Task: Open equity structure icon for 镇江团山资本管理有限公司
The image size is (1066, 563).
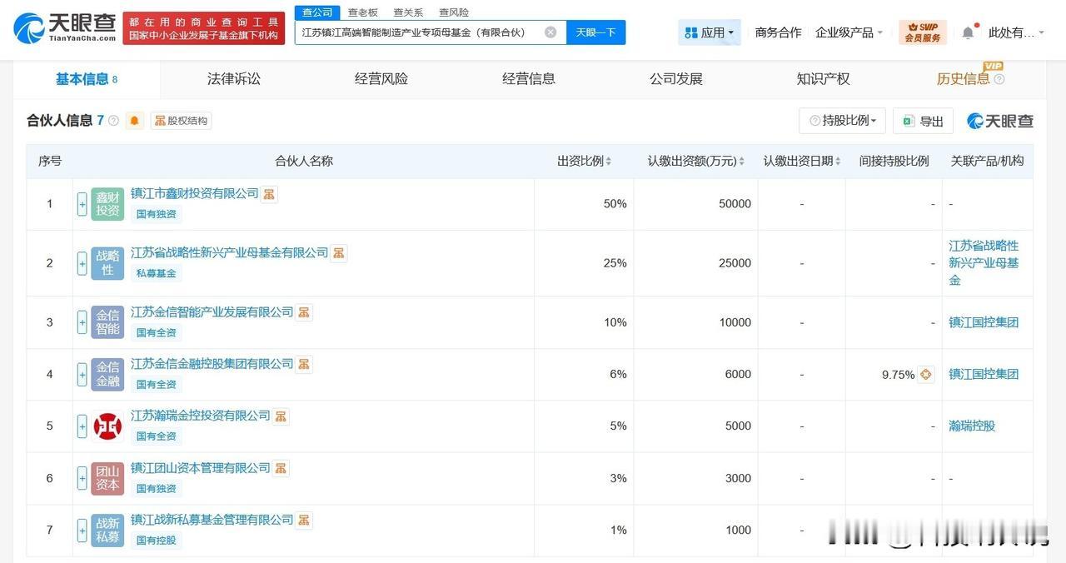Action: point(281,468)
